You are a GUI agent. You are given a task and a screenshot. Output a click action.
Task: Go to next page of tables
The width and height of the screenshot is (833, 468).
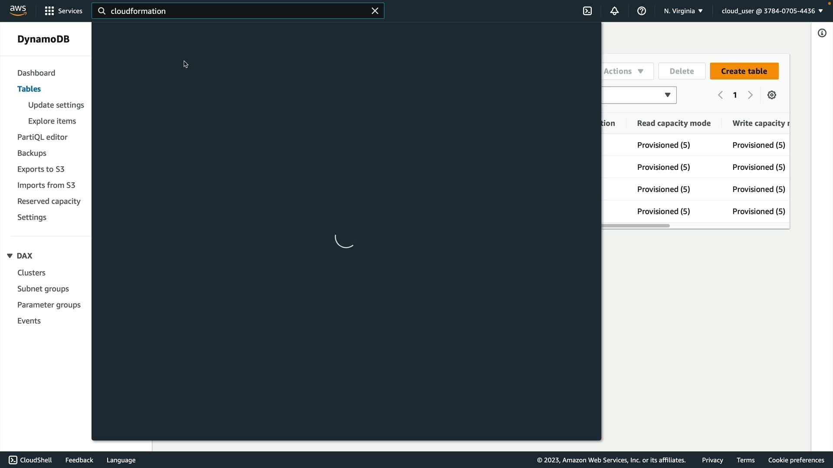[750, 95]
